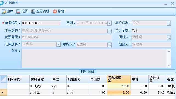Screen dimensions: 176x99
Task: Click the 取消 button label
Action: (x=61, y=11)
